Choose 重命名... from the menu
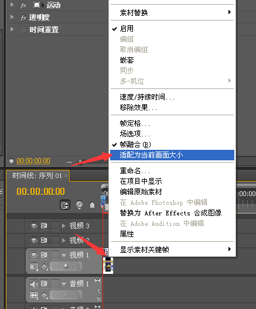This screenshot has height=309, width=256. (172, 171)
